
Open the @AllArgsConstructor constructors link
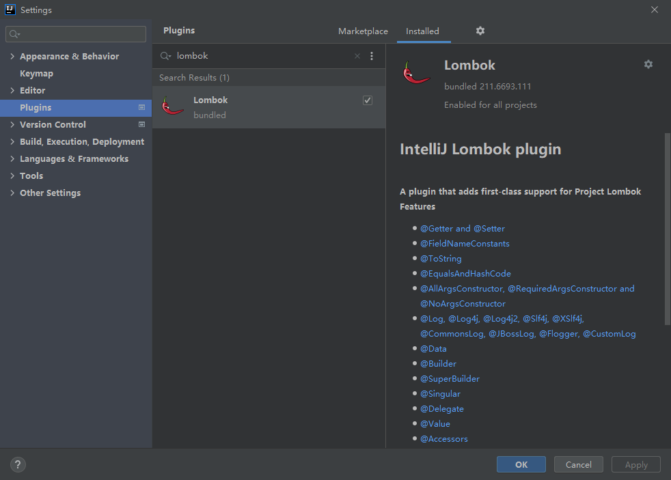click(528, 296)
